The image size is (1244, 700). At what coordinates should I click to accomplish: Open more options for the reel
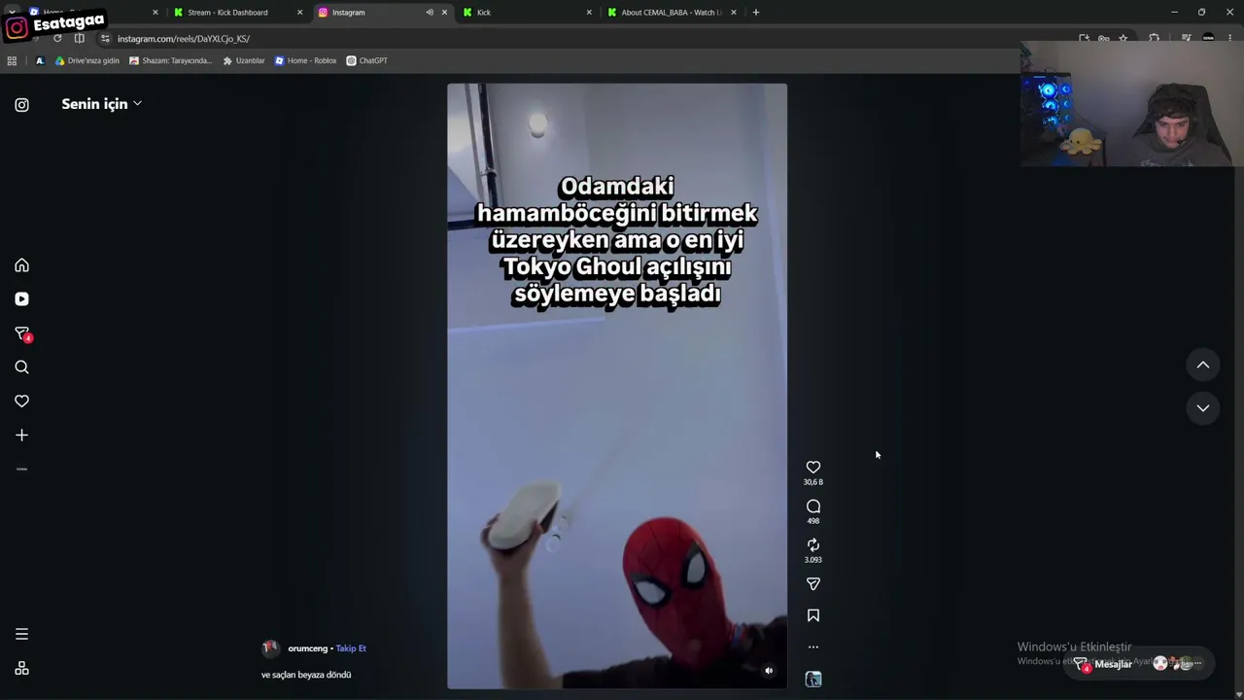(x=813, y=647)
